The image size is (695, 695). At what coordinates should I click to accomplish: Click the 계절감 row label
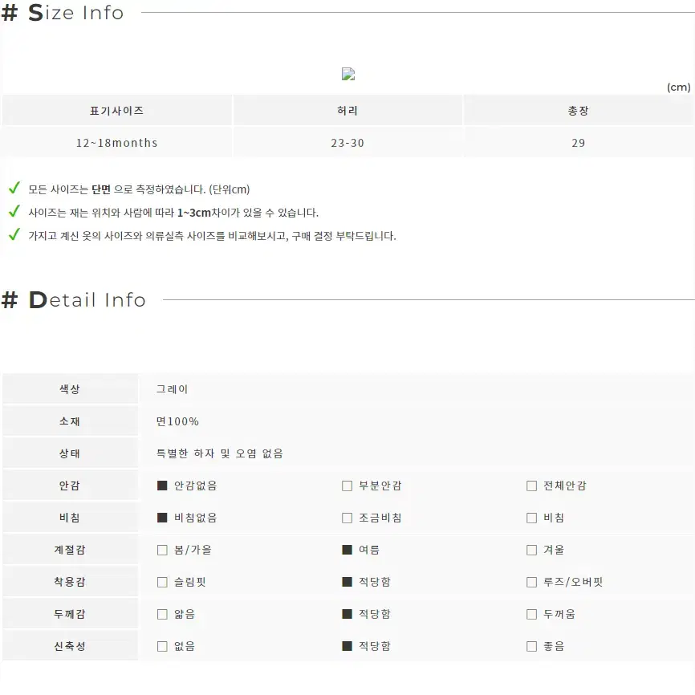70,550
